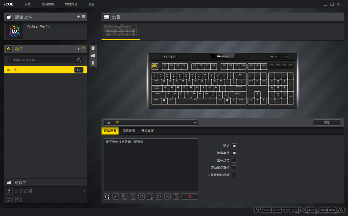The width and height of the screenshot is (348, 216).
Task: Switch to the 高级设置 tab
Action: tap(129, 131)
